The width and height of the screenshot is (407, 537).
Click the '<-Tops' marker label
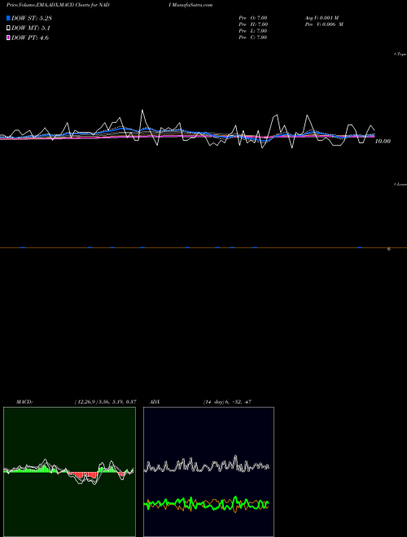click(400, 55)
